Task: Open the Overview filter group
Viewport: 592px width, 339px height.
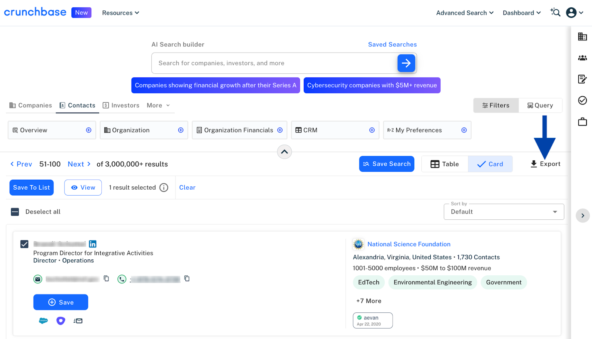Action: [52, 130]
